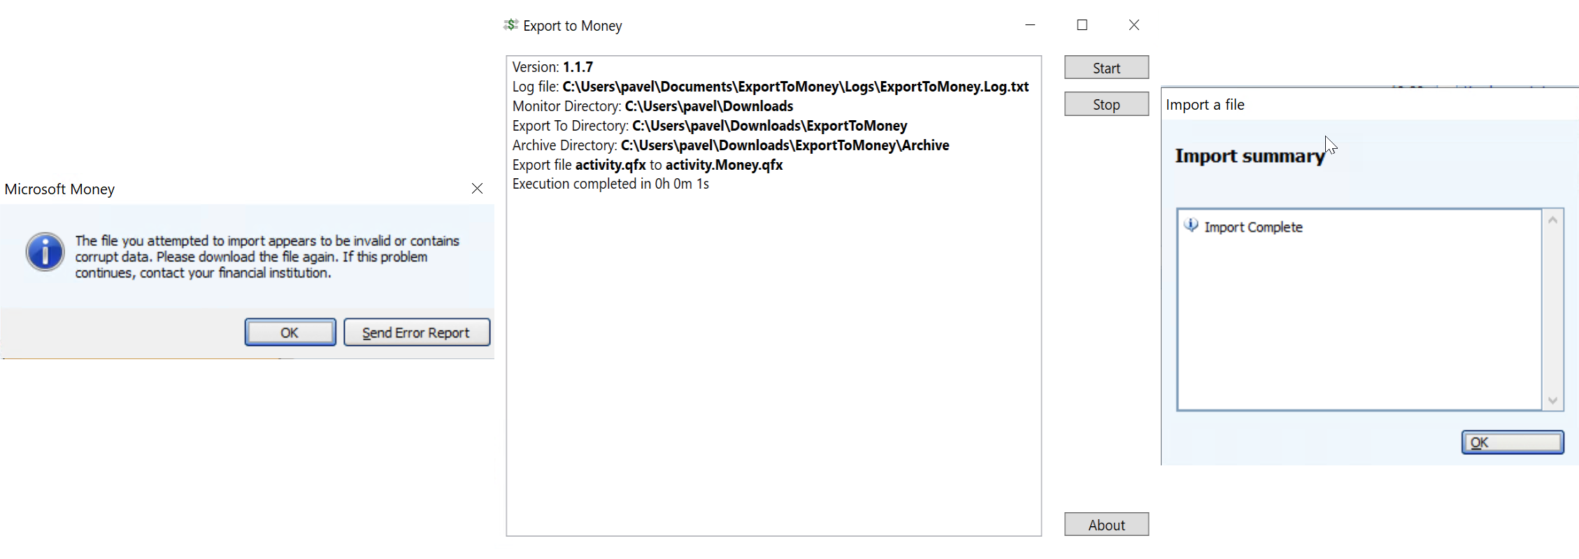Screen dimensions: 1579x559
Task: Close the Microsoft Money error dialog
Action: [x=477, y=189]
